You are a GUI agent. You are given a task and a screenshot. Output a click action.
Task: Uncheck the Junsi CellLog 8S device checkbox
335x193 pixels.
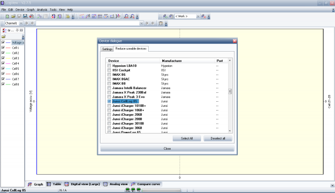coord(109,101)
